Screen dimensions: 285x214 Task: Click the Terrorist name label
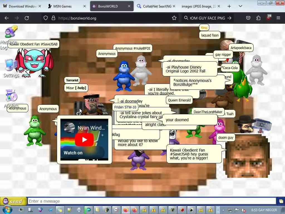[x=72, y=80]
